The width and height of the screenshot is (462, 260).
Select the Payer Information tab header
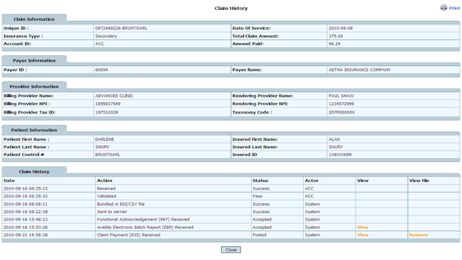click(x=34, y=60)
